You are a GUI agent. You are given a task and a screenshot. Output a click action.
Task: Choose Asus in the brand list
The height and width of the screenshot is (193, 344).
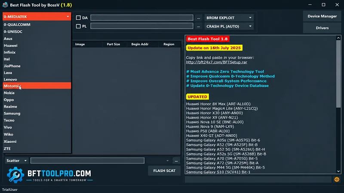[x=37, y=39]
